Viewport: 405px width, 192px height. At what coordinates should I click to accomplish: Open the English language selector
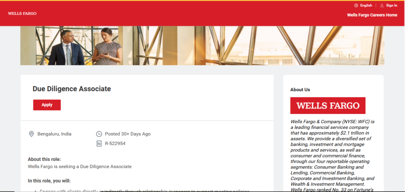(366, 6)
